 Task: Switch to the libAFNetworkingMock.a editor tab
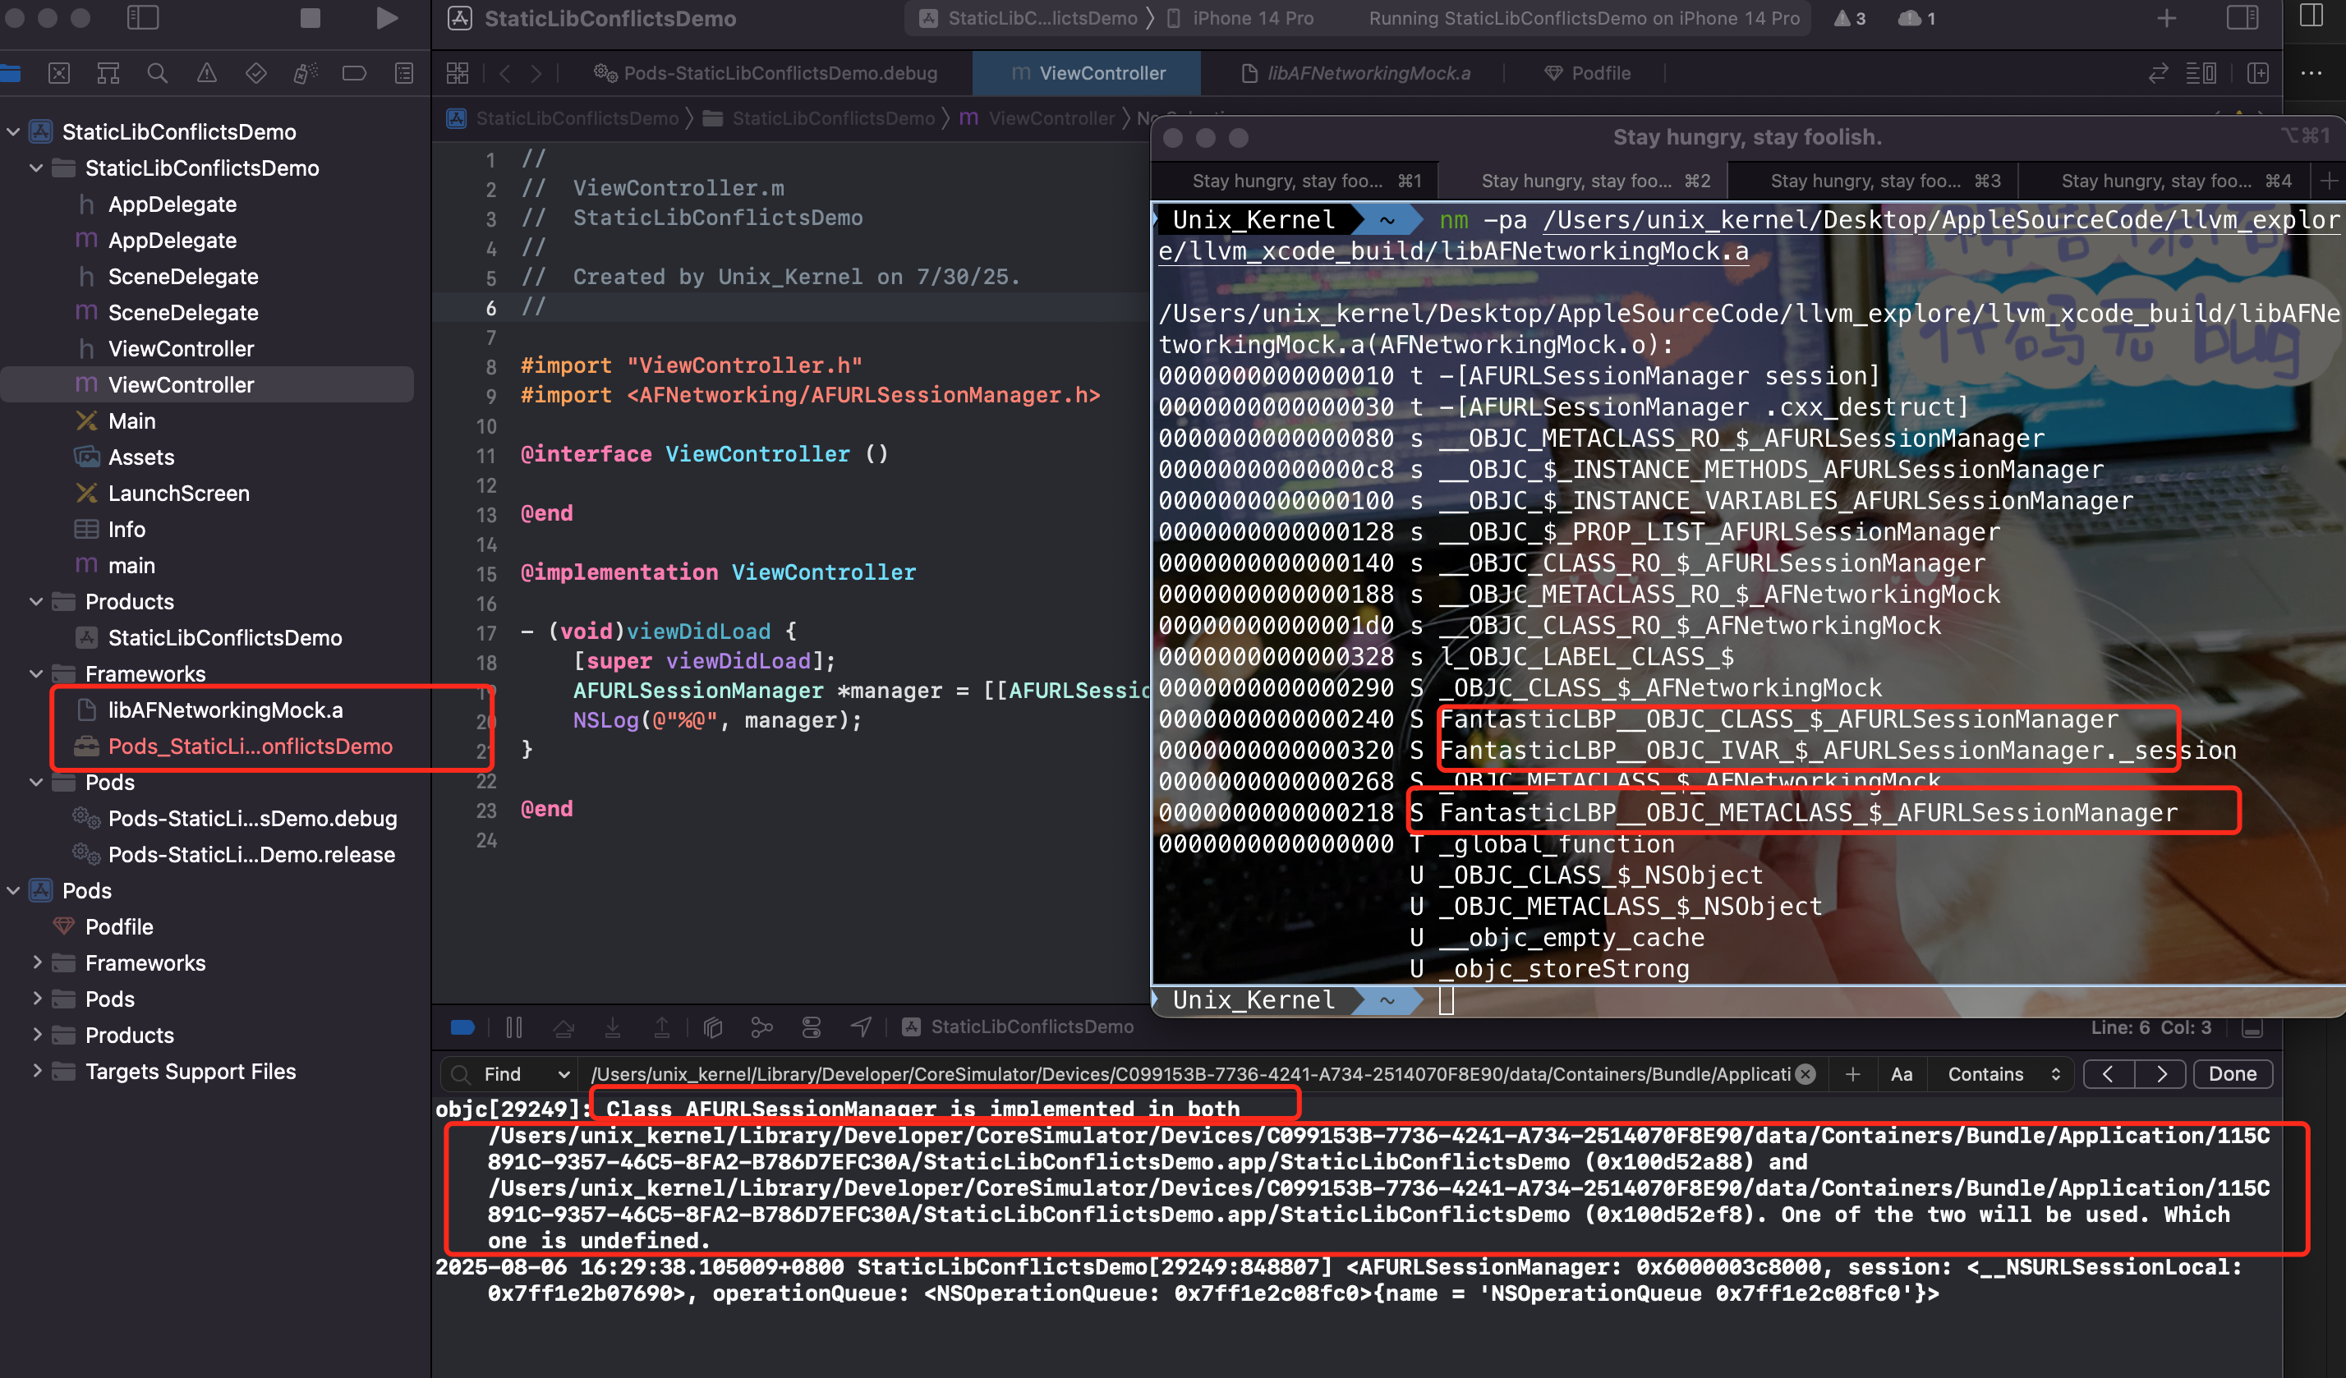(1357, 74)
